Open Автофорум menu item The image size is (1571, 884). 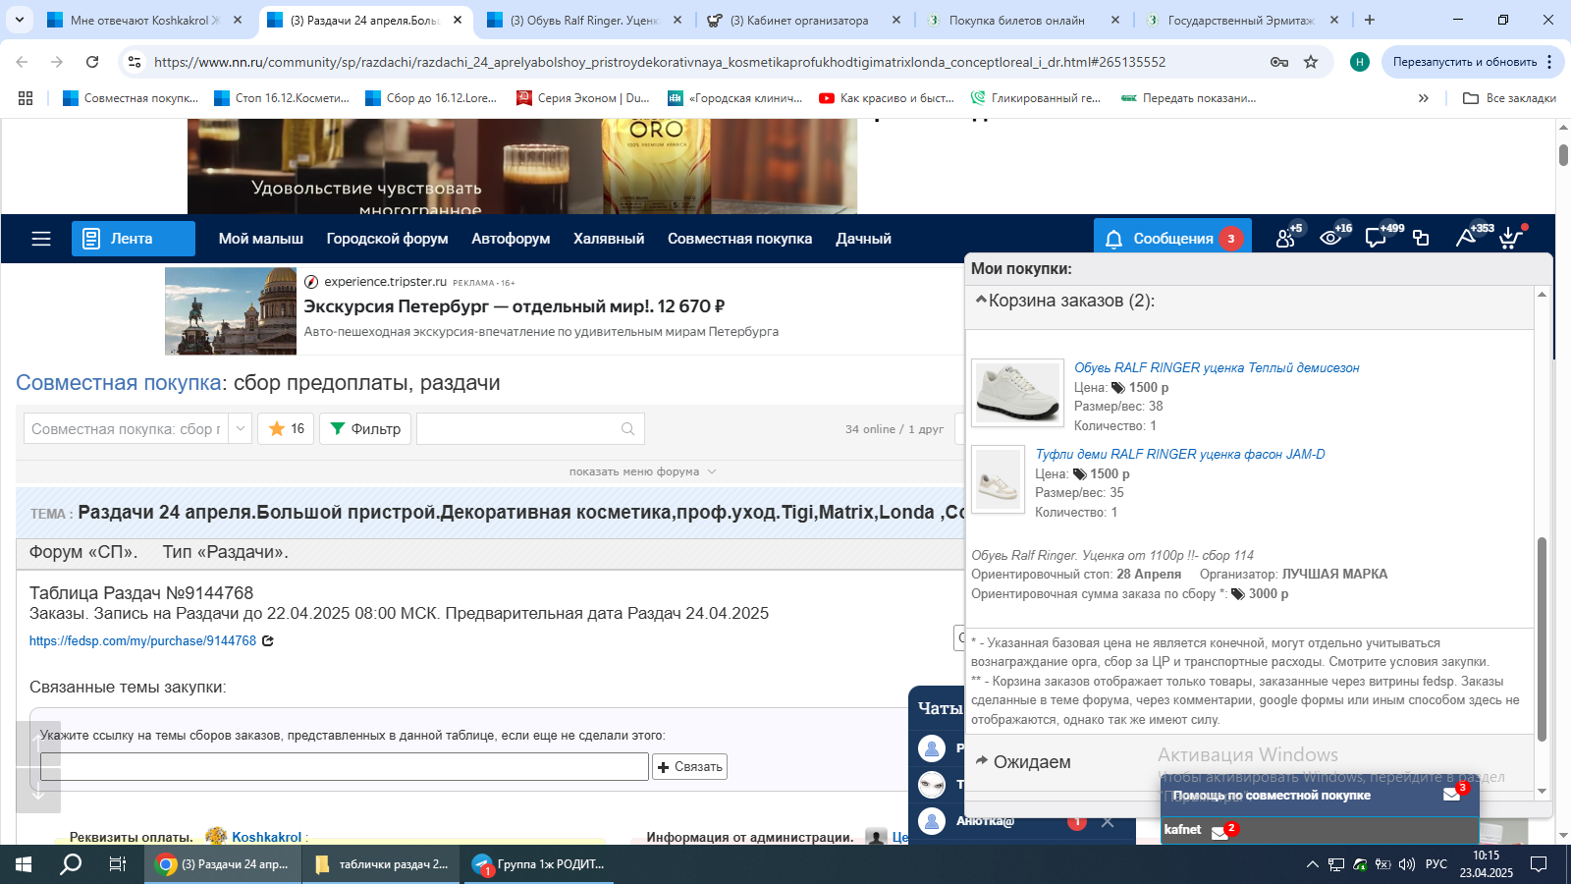511,239
